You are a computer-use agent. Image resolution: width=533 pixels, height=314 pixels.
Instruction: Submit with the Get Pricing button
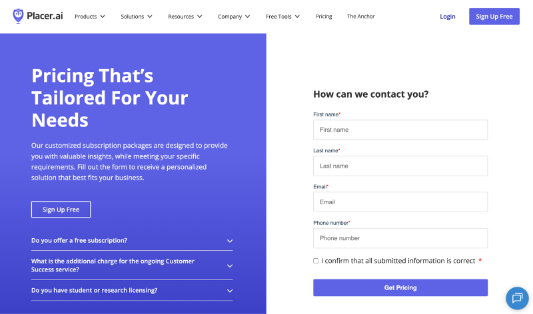tap(400, 287)
